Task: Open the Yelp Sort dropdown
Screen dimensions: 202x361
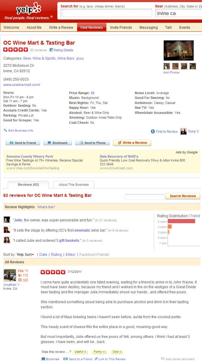Action: 25,255
